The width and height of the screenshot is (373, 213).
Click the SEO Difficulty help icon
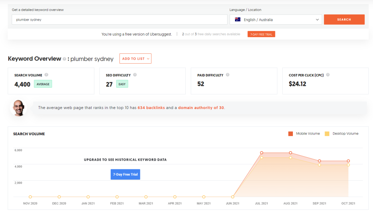coord(135,75)
